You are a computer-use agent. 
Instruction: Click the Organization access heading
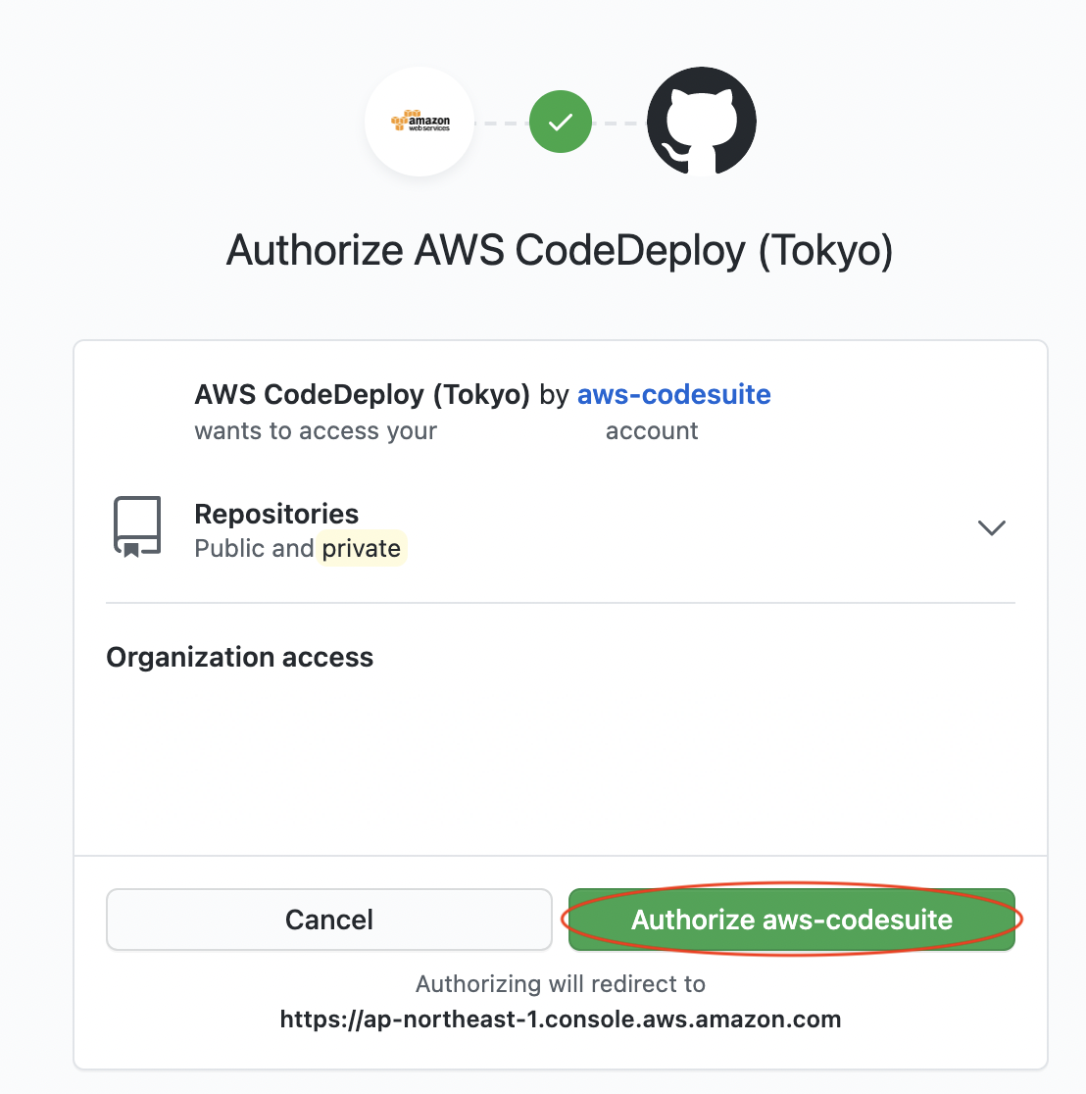(x=239, y=657)
